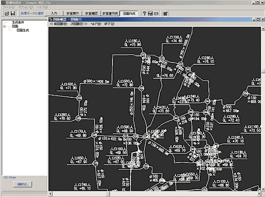Screen dimensions: 265x197
Task: Click the save floppy disk icon
Action: pyautogui.click(x=13, y=13)
